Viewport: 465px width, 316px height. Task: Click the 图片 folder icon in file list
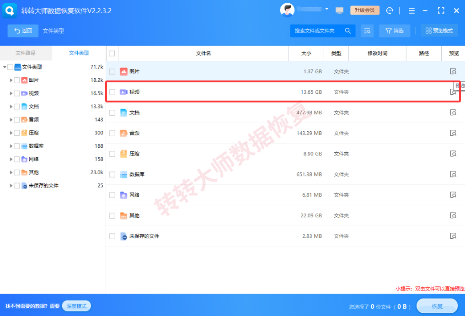point(123,71)
